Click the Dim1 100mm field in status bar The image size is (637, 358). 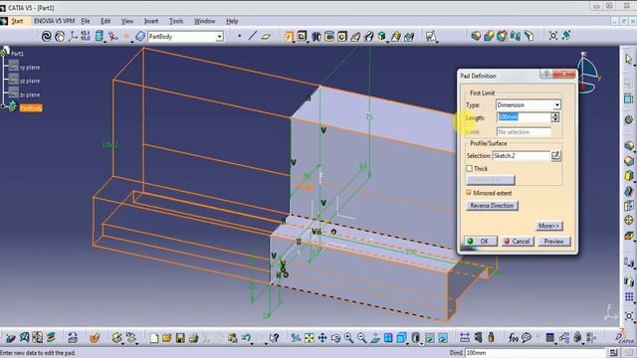[535, 353]
